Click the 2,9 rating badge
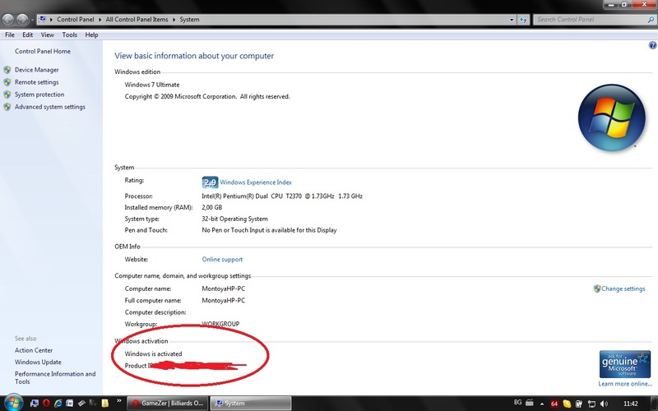The height and width of the screenshot is (411, 658). (x=210, y=182)
